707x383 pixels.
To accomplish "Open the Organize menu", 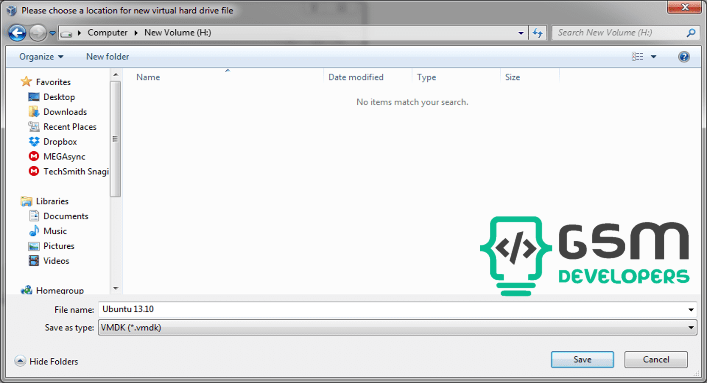I will (41, 57).
